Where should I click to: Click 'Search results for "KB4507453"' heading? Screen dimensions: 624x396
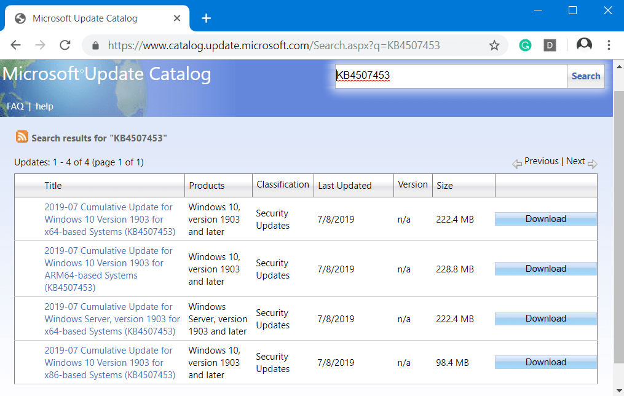click(99, 138)
